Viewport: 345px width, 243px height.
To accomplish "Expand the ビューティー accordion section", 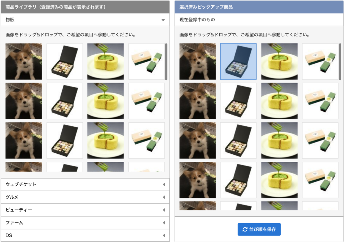I will pos(85,210).
